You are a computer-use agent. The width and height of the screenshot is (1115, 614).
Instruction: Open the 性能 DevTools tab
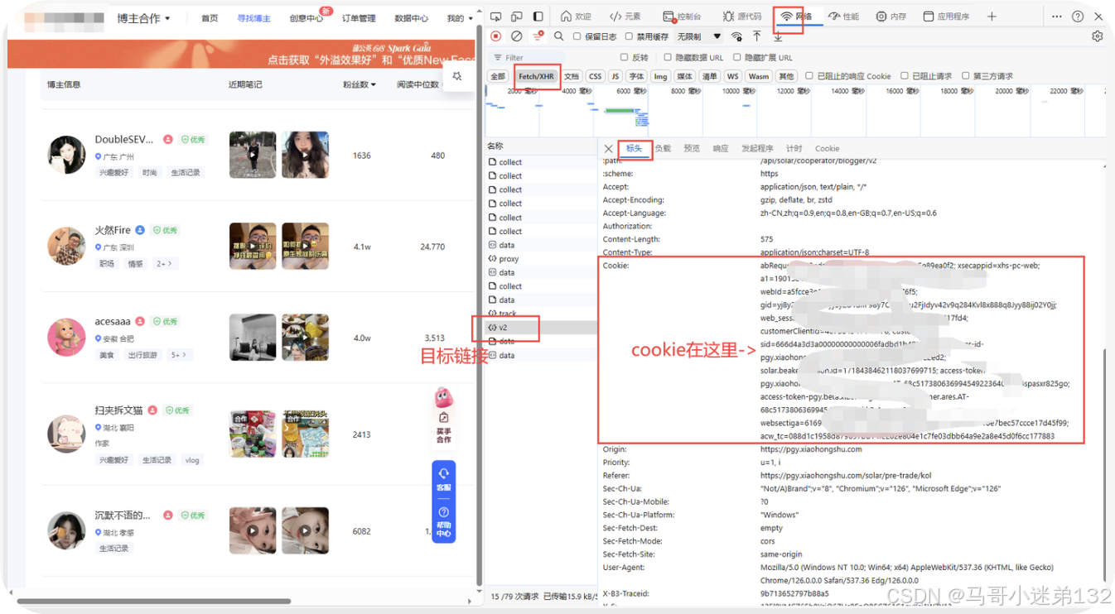tap(845, 17)
